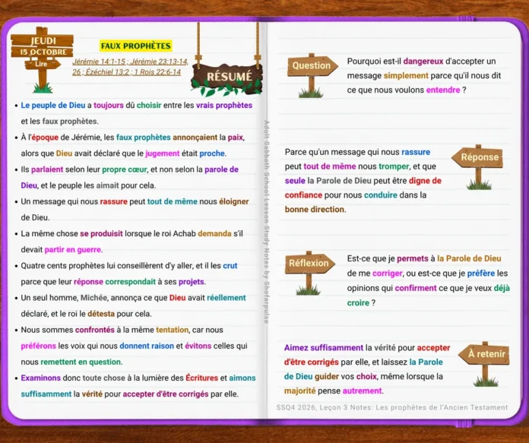Click the word "majorité" in the takeaway
The image size is (529, 443).
[x=300, y=391]
